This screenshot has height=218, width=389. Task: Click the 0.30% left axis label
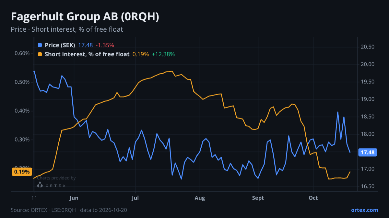(x=22, y=140)
